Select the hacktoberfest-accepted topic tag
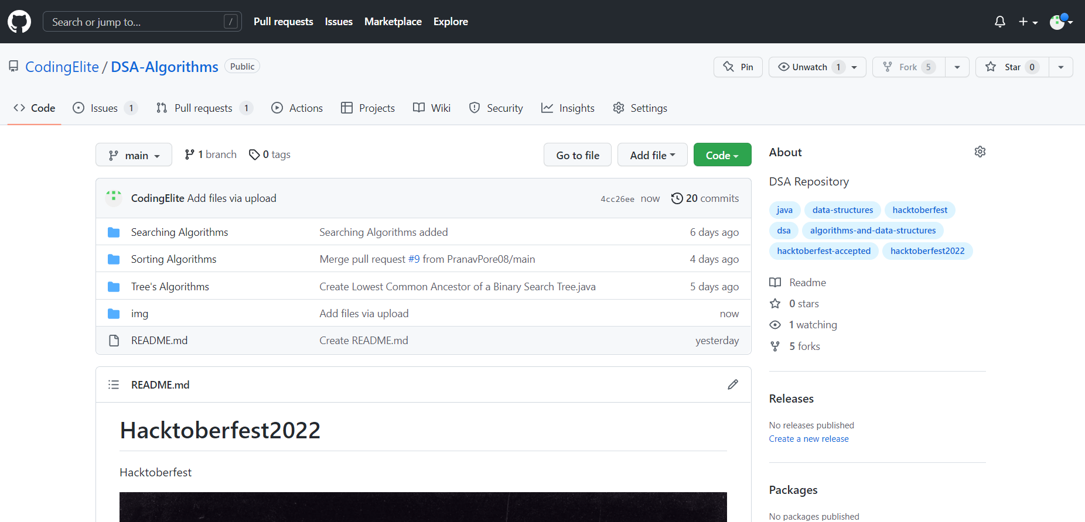This screenshot has height=522, width=1085. point(824,251)
